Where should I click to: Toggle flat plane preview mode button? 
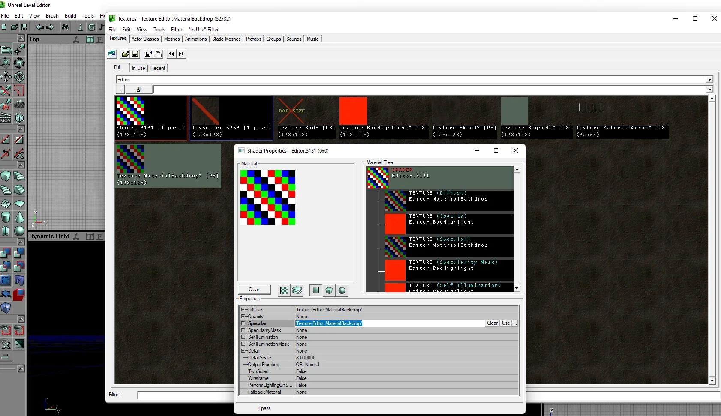point(316,290)
